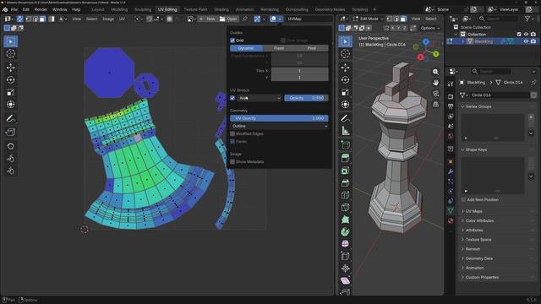Toggle camera view in 3D viewport
541x304 pixels.
pos(436,94)
